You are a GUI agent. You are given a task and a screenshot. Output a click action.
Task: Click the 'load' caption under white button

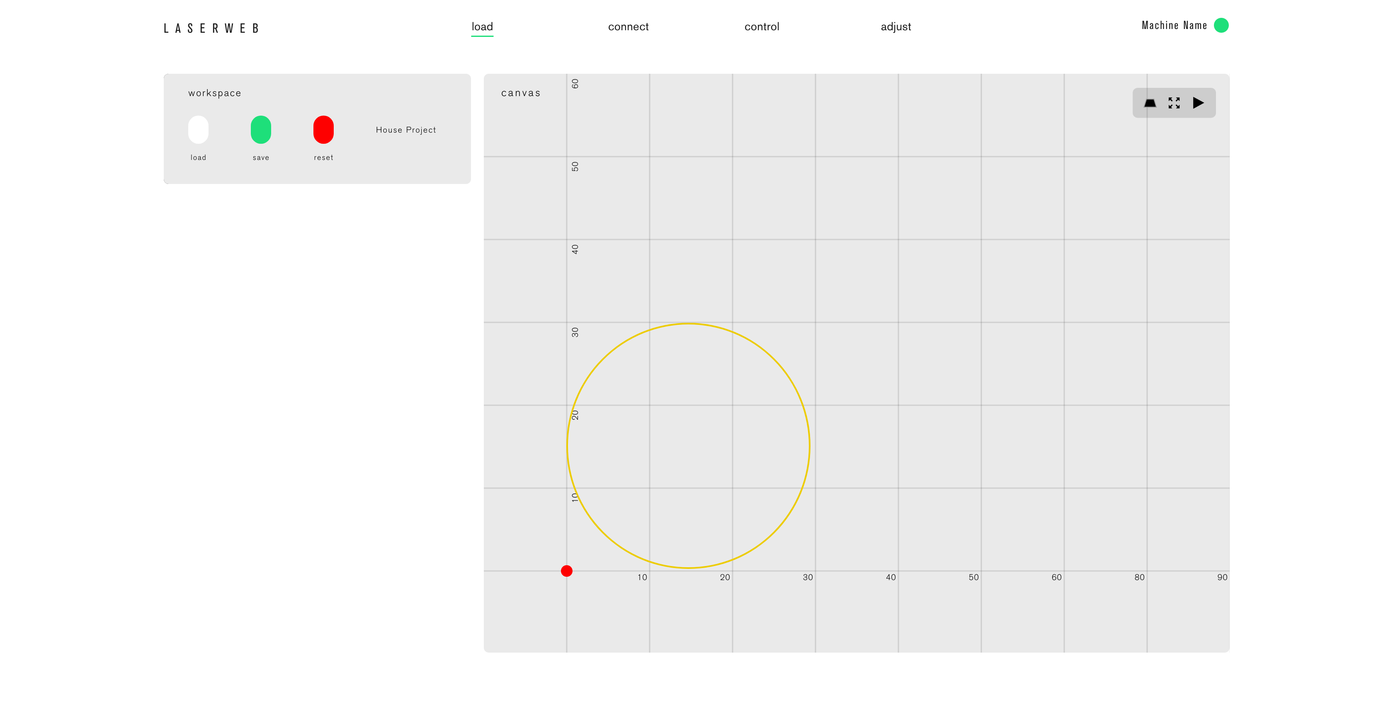[198, 157]
